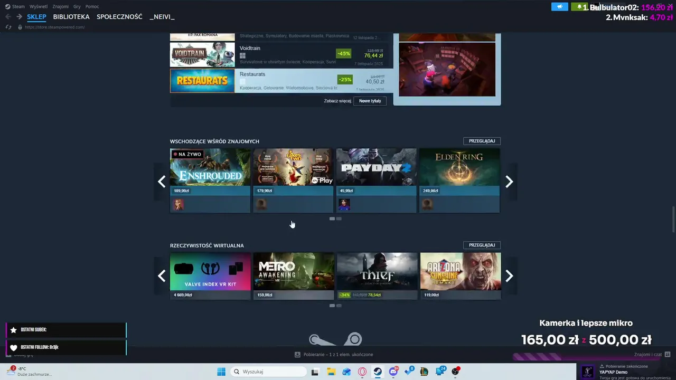This screenshot has width=676, height=380.
Task: Click the download status icon
Action: coord(297,355)
